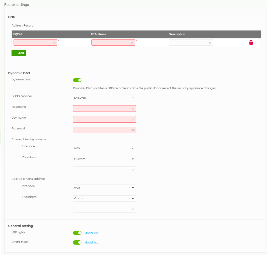Click the green Add button
Image resolution: width=267 pixels, height=255 pixels.
(19, 53)
